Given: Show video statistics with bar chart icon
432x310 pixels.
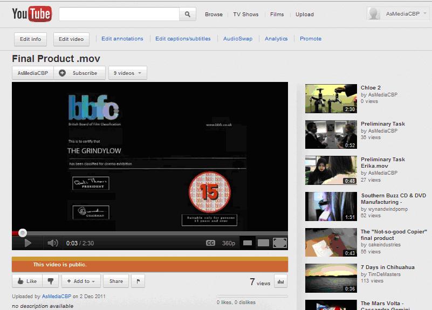Looking at the screenshot, I should coord(281,281).
